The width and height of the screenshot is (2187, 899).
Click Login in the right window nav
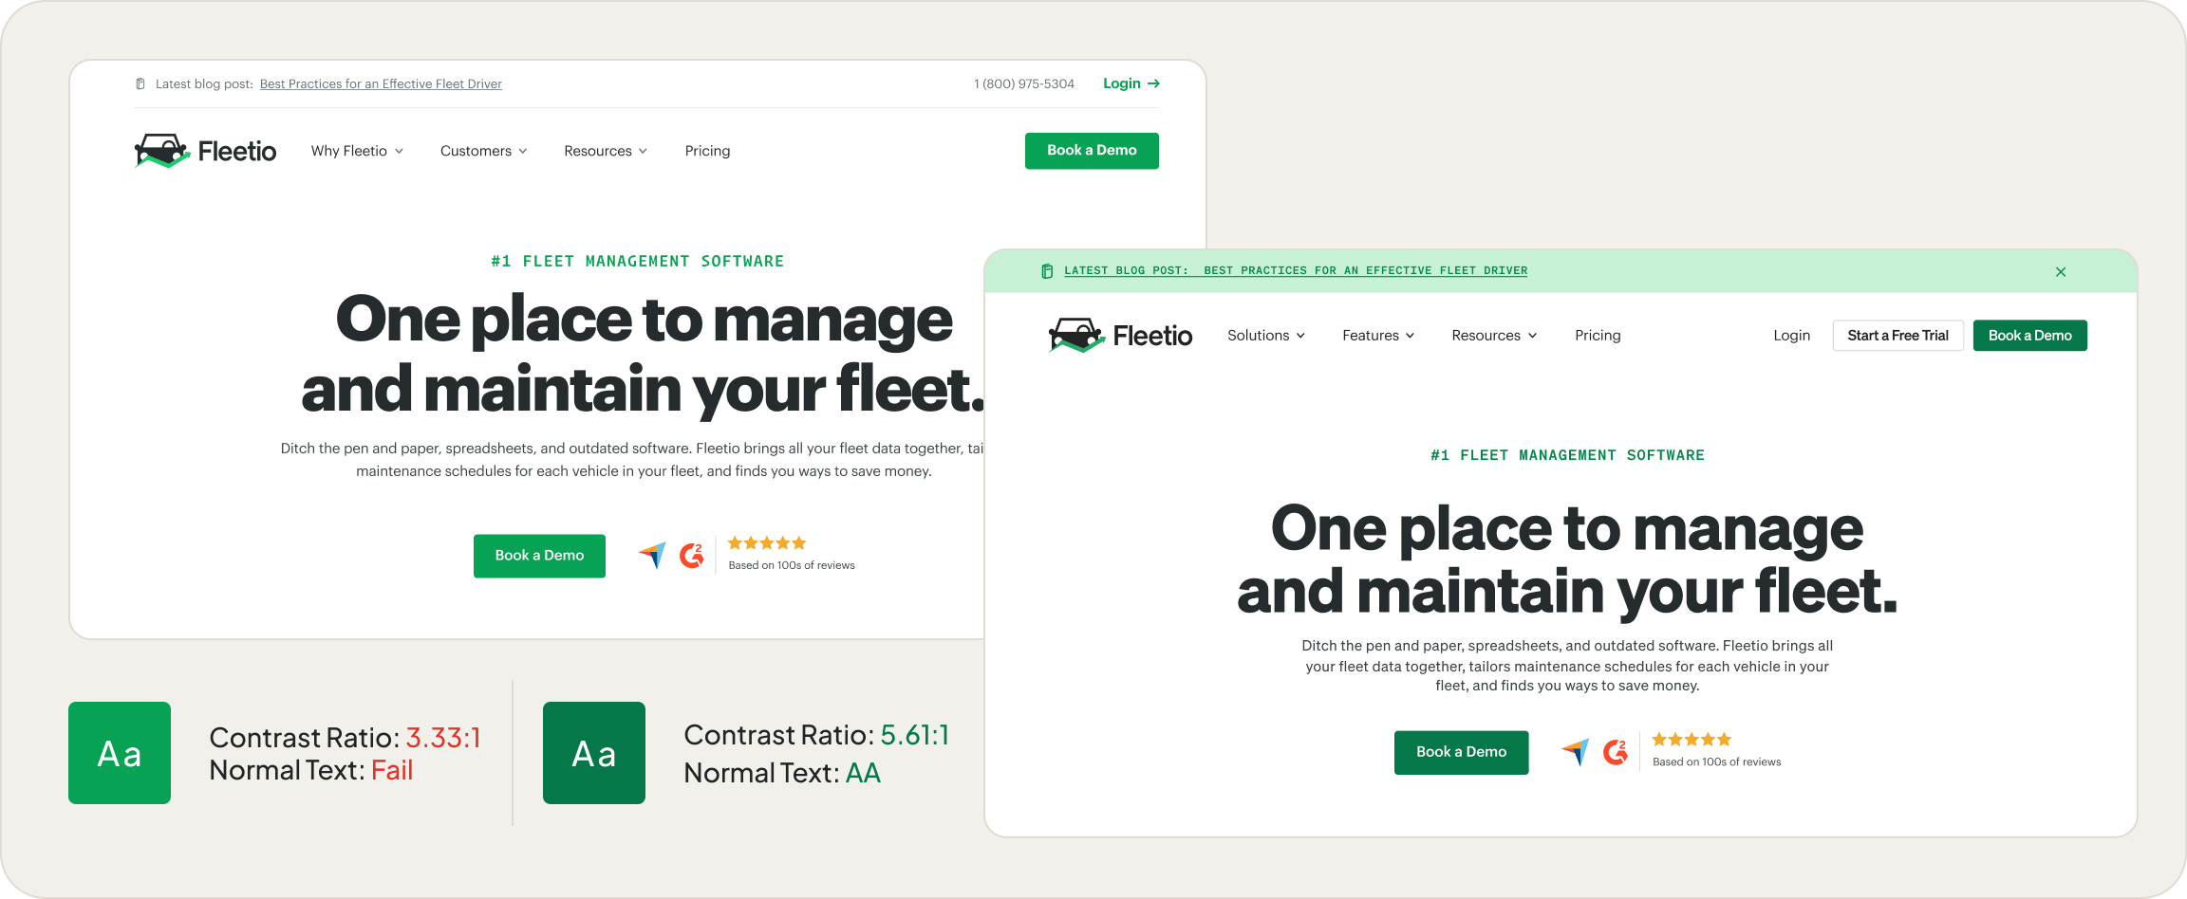click(x=1792, y=336)
